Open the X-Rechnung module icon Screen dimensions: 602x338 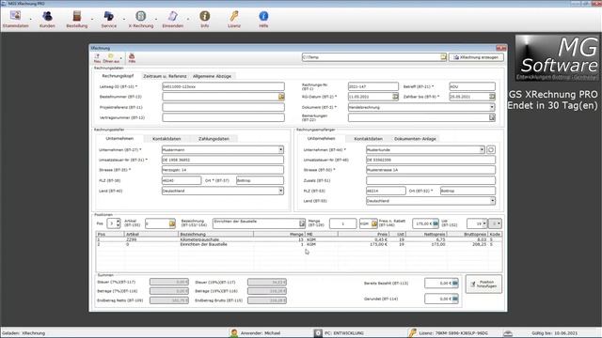(x=141, y=19)
